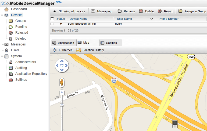Toggle the select-all checkbox in table header
The width and height of the screenshot is (207, 131).
[x=52, y=19]
